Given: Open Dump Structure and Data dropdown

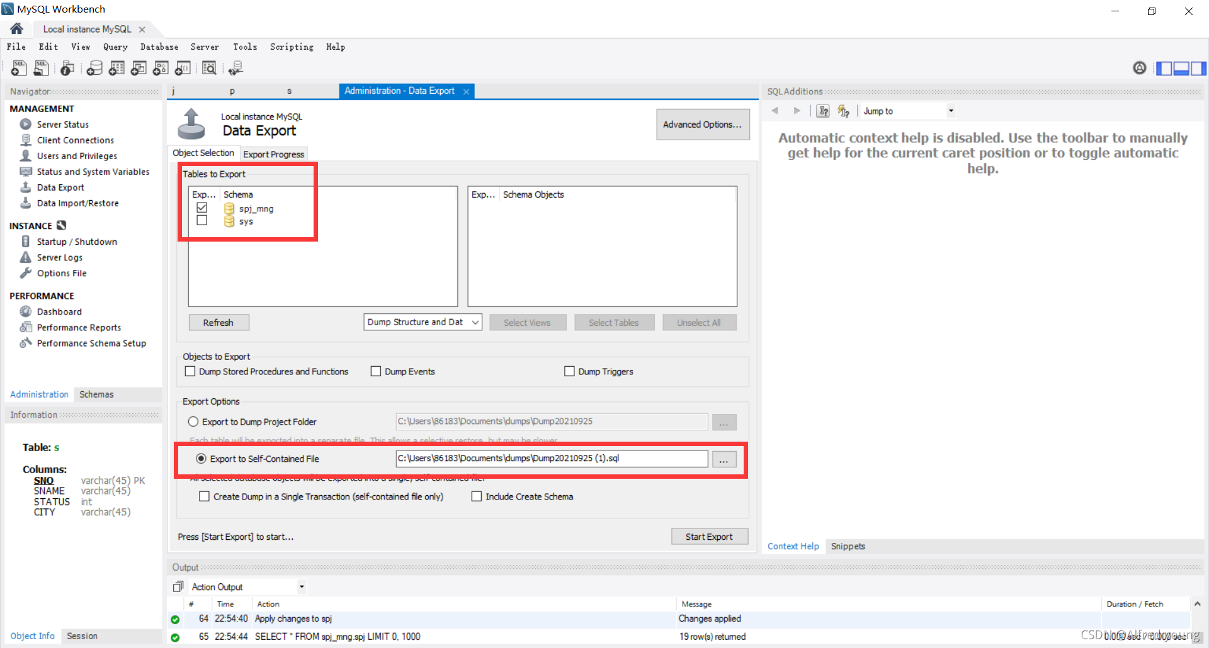Looking at the screenshot, I should 423,322.
